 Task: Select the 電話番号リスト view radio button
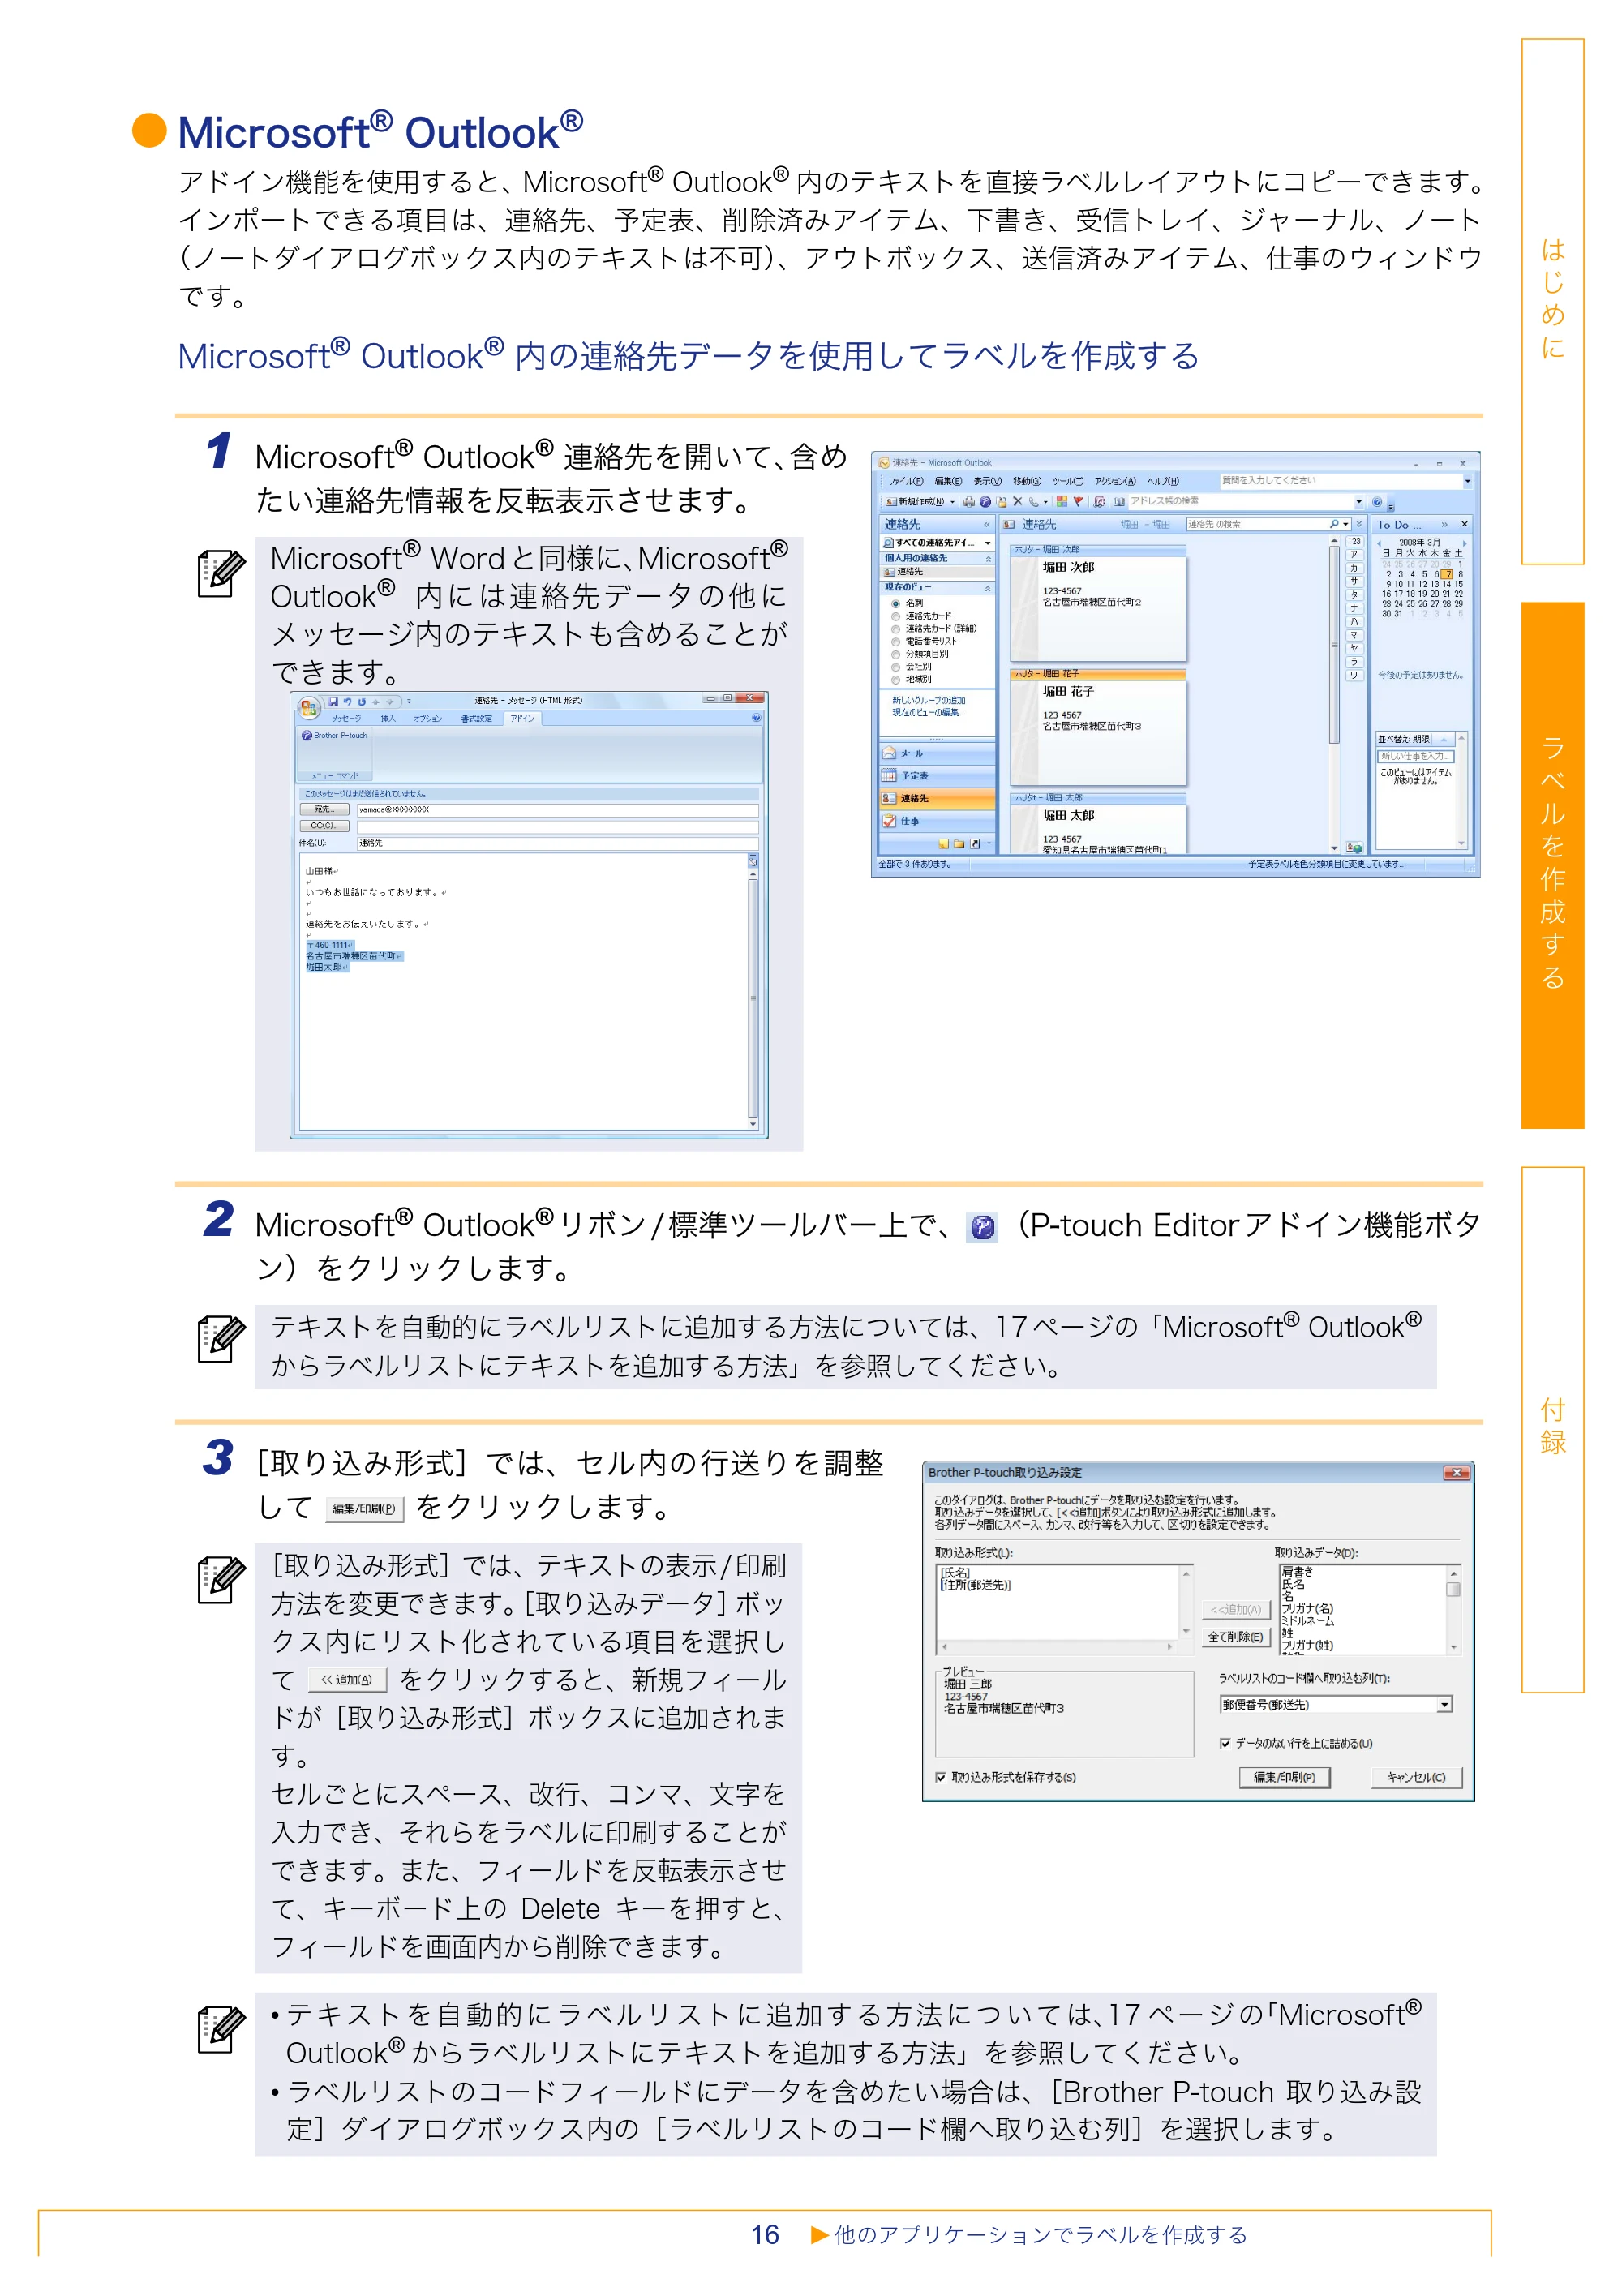[x=895, y=641]
